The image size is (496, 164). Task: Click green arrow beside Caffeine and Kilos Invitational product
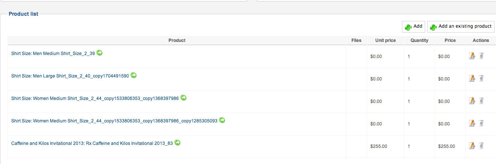pos(177,143)
